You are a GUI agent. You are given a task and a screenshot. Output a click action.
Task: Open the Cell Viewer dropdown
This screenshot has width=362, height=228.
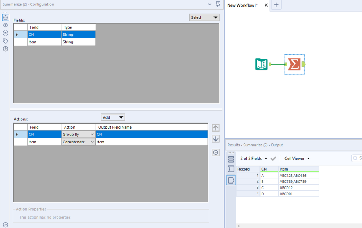pyautogui.click(x=297, y=159)
